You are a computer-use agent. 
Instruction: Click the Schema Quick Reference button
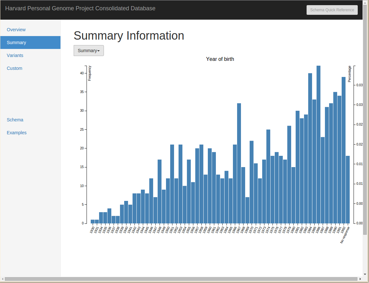pos(332,10)
